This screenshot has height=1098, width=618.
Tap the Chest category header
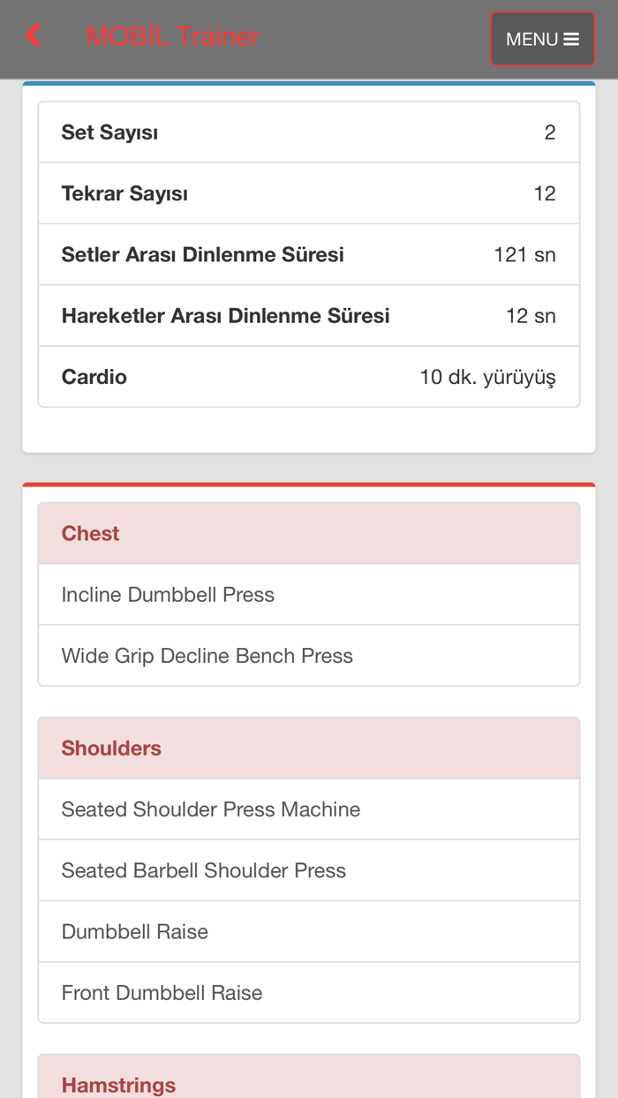[308, 533]
